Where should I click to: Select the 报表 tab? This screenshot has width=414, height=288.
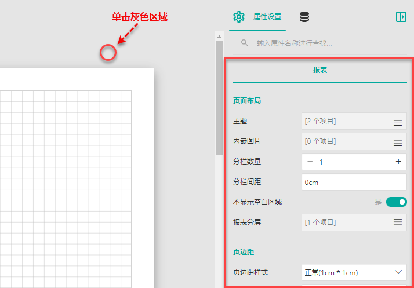[320, 70]
